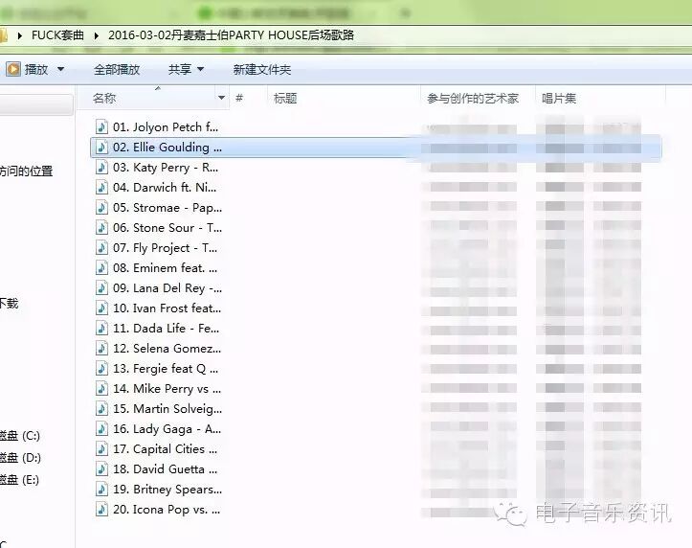Select file name 17. Capital Cities ...
The width and height of the screenshot is (692, 548).
[x=165, y=449]
